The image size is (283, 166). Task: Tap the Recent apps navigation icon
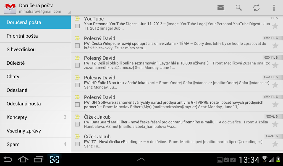(39, 159)
